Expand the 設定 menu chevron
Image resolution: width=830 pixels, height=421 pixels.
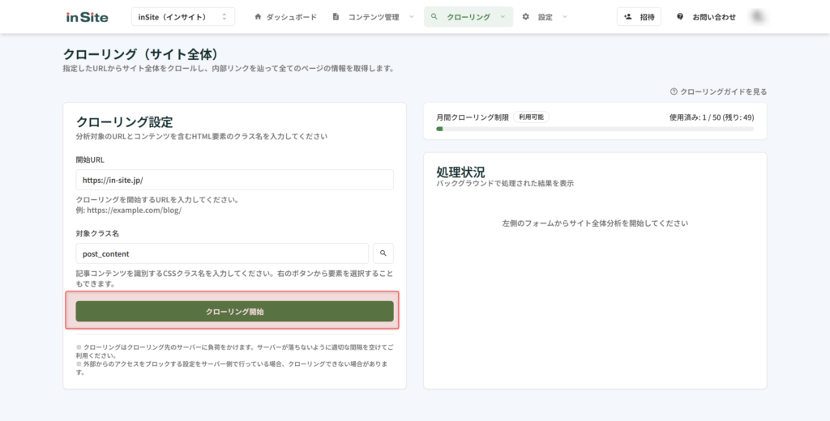tap(565, 17)
